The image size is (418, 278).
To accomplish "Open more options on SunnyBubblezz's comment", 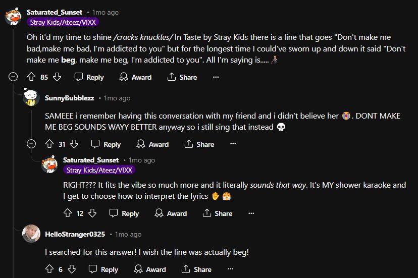I will 233,144.
